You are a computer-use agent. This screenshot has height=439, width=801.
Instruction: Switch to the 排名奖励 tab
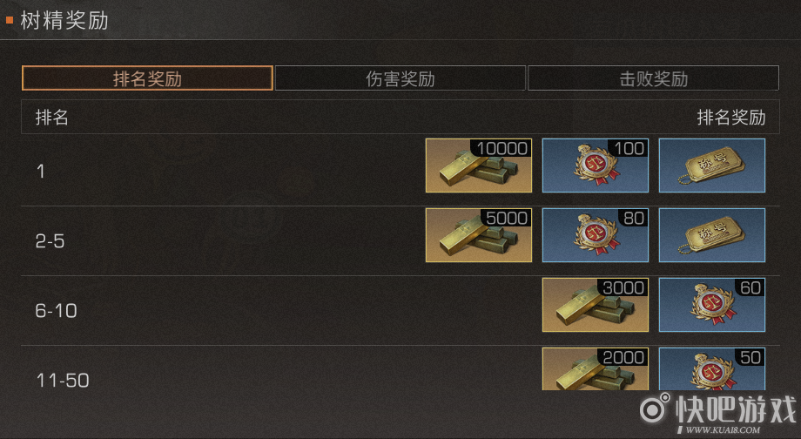coord(147,78)
